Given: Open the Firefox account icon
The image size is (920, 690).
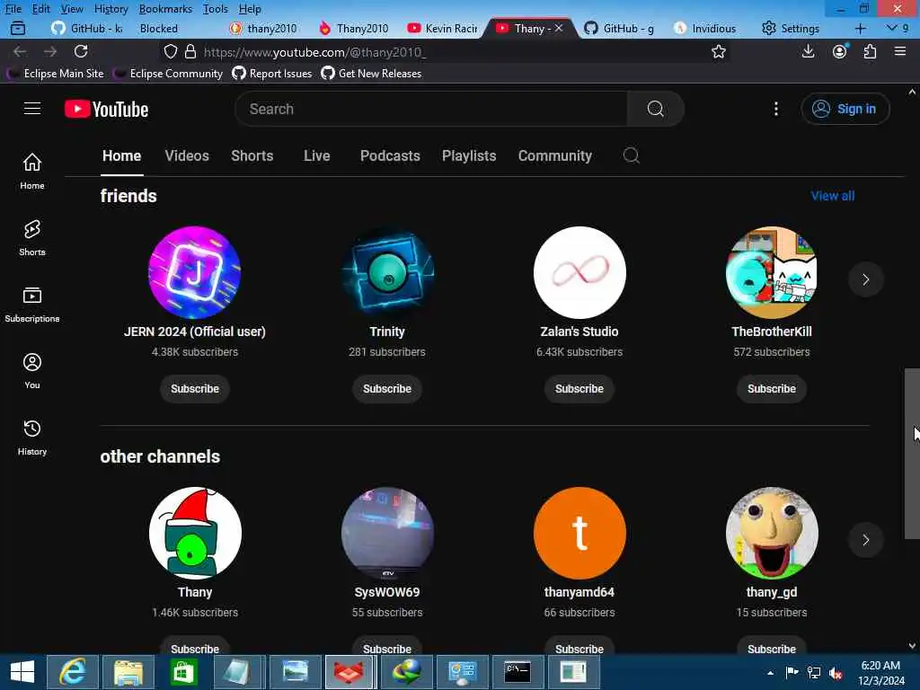Looking at the screenshot, I should pos(840,51).
